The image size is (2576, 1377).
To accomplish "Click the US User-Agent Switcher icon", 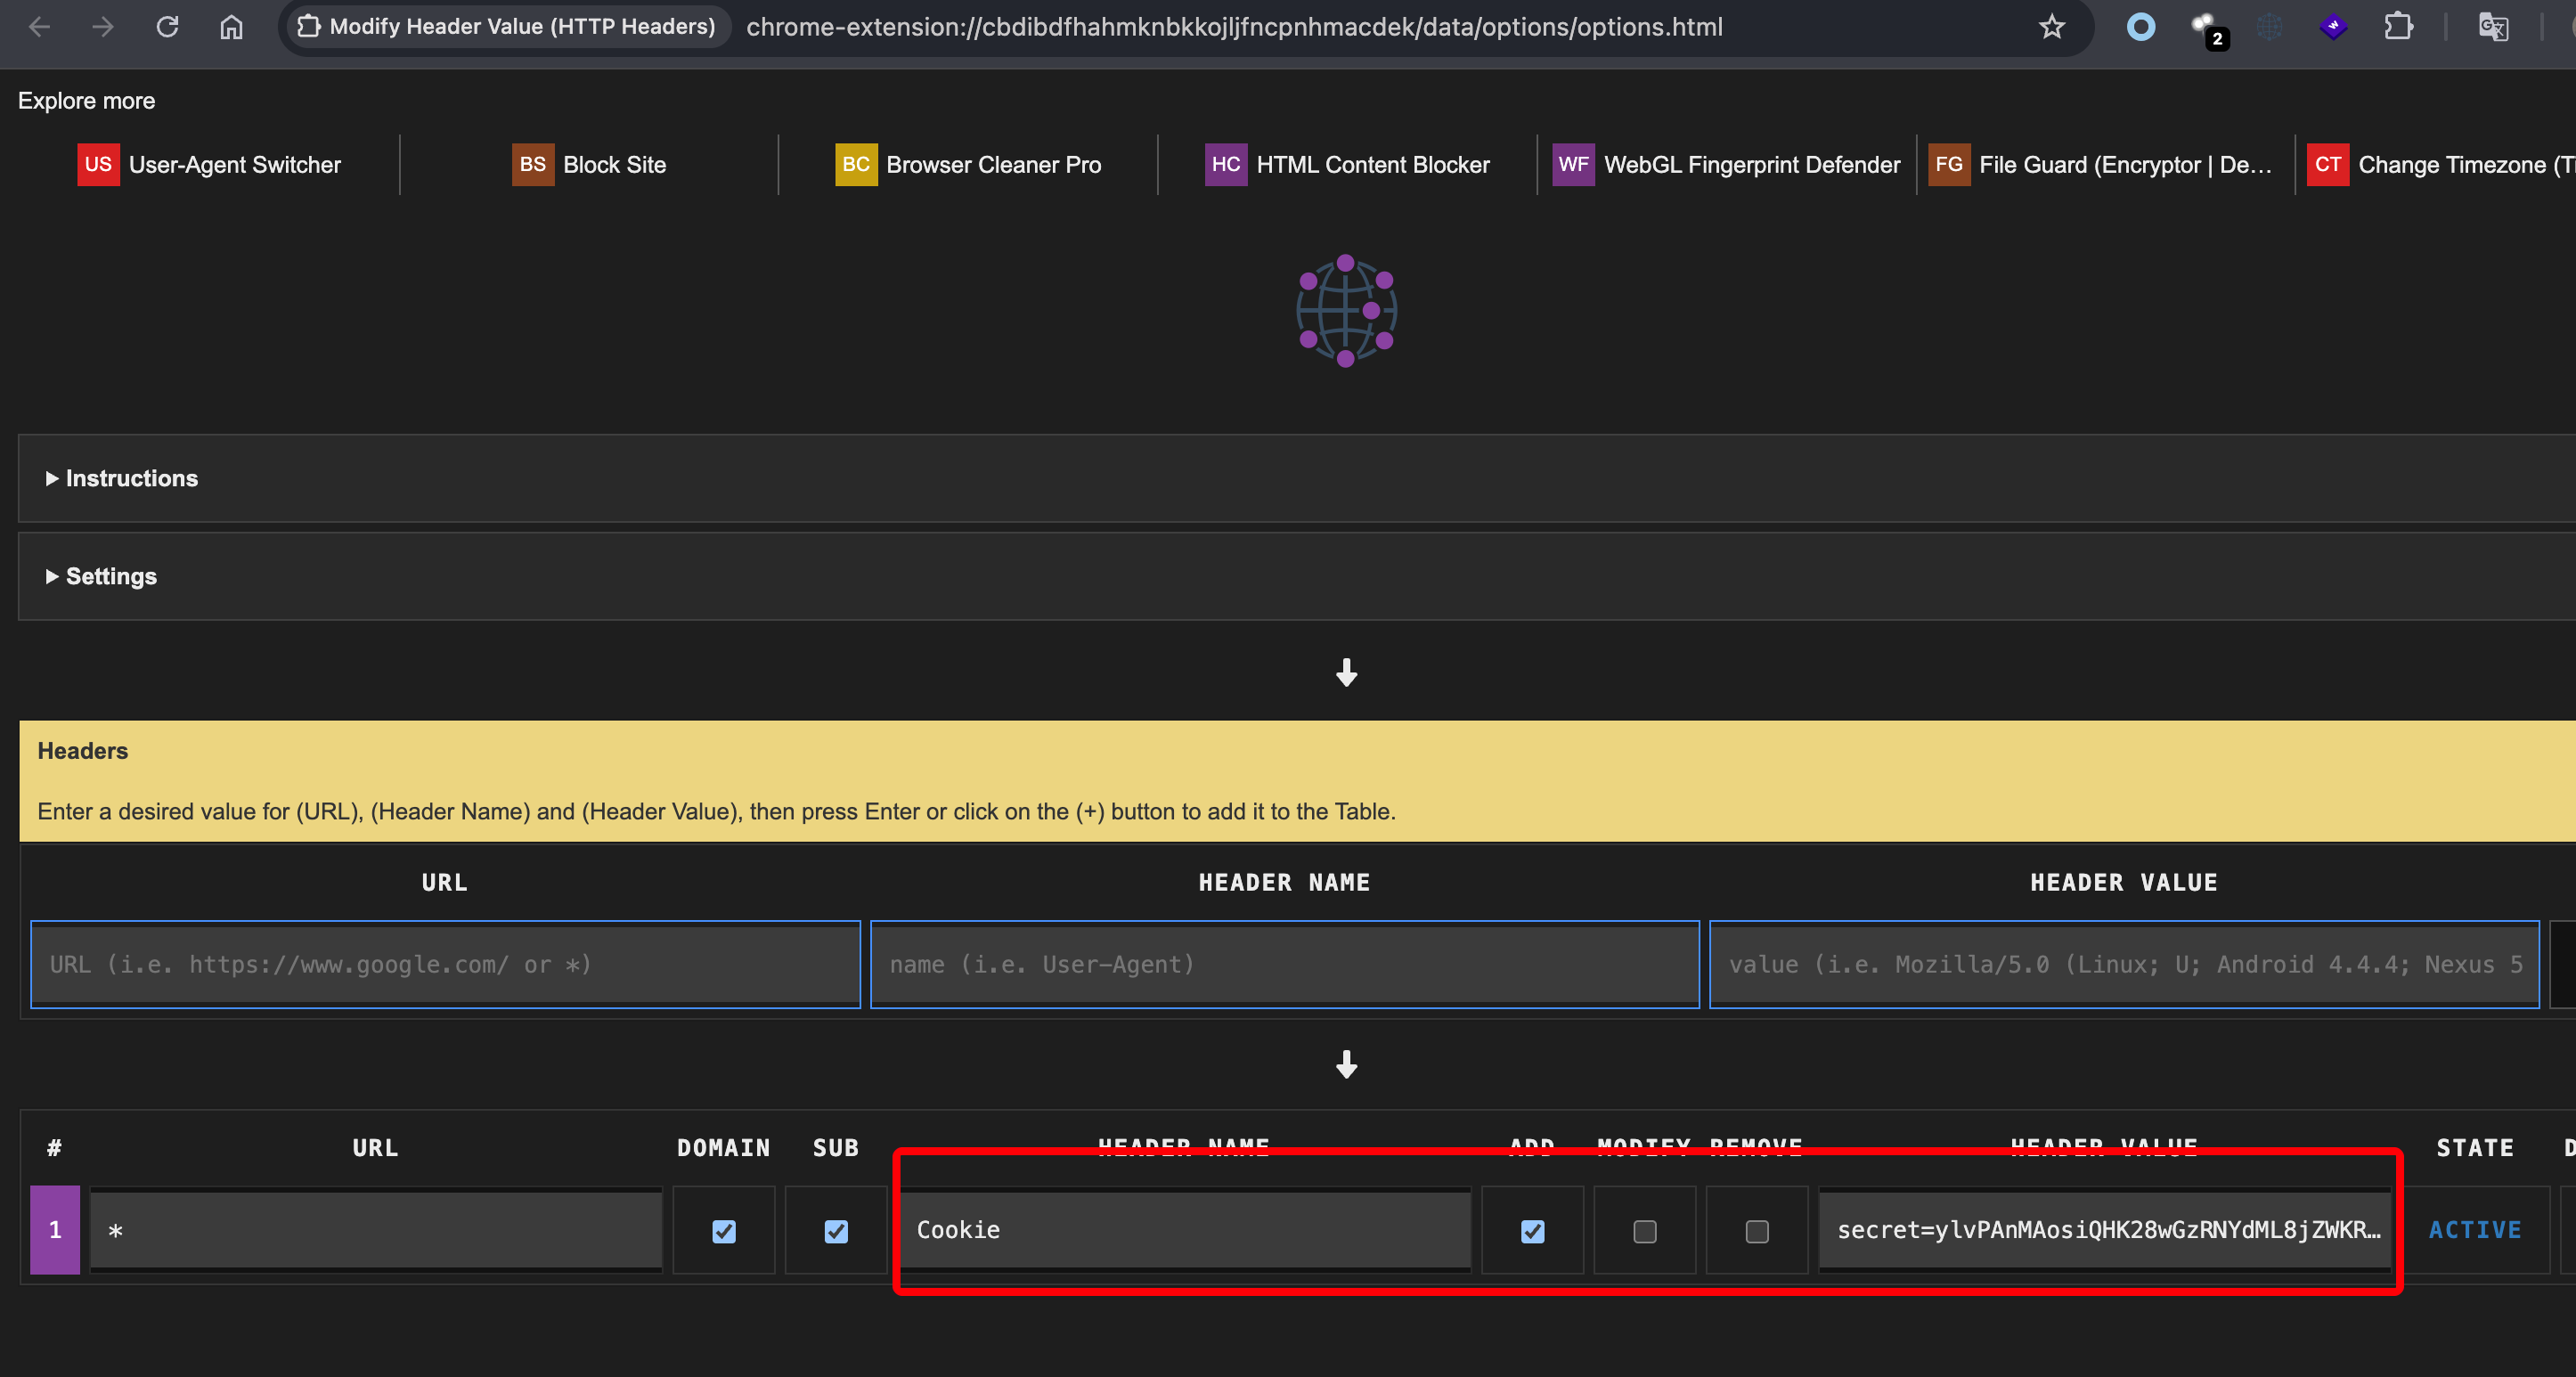I will pyautogui.click(x=98, y=165).
